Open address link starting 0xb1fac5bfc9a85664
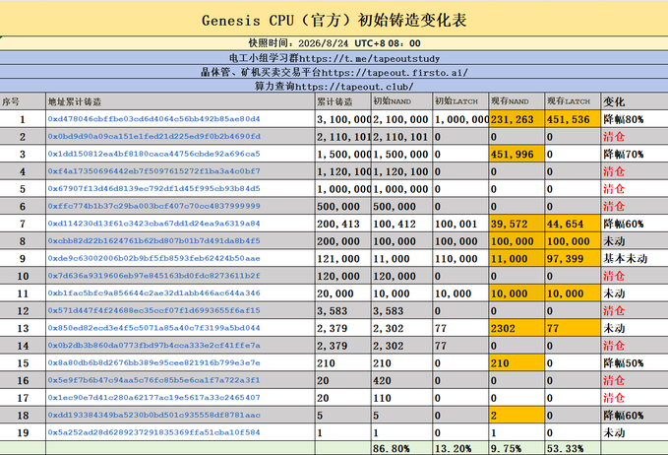The image size is (668, 455). pos(153,293)
